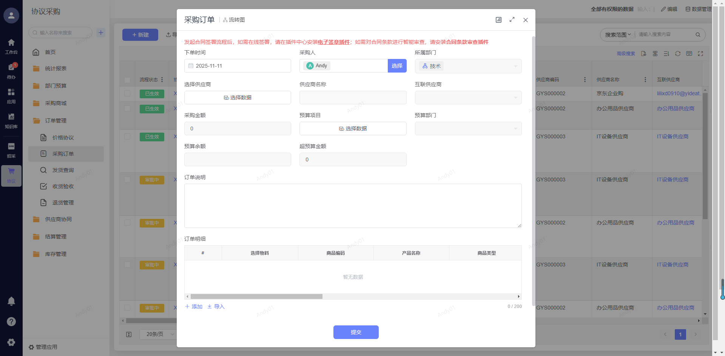This screenshot has height=356, width=725.
Task: Check the first row checkbox in the table
Action: [127, 93]
